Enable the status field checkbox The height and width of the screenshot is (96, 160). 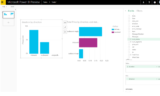coord(129,50)
